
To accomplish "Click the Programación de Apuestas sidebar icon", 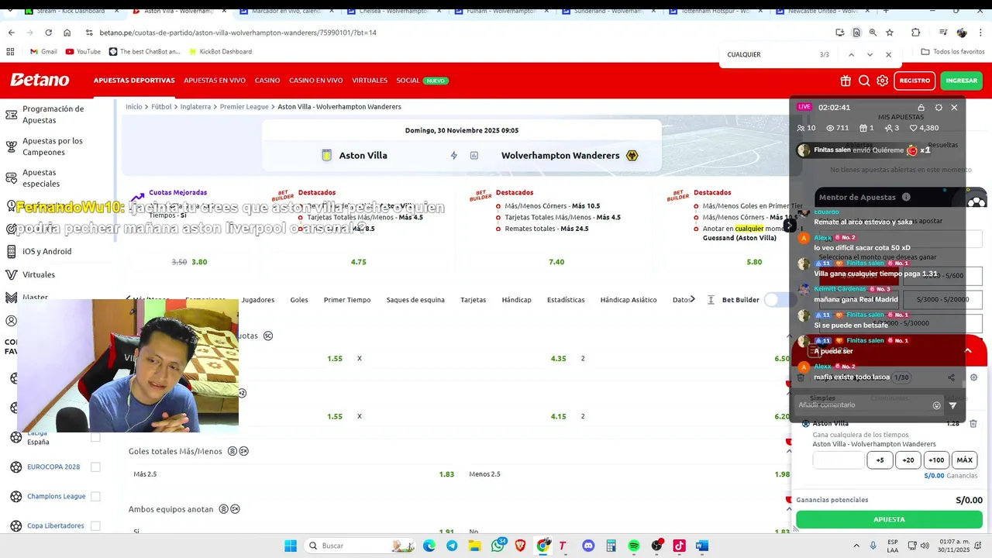I will (11, 115).
